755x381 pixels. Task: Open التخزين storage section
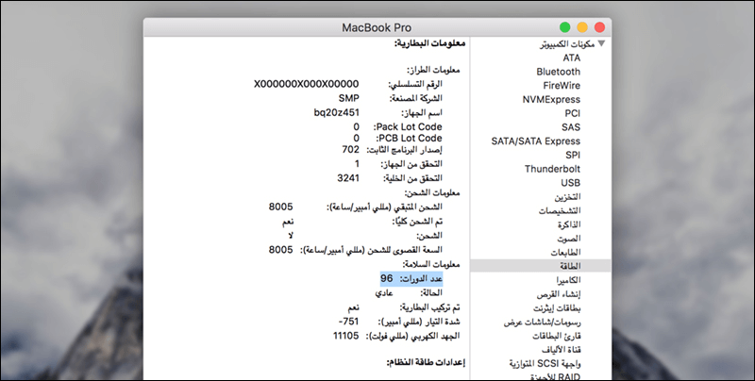(568, 197)
